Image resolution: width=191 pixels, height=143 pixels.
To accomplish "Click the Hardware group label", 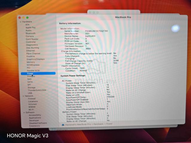I will point(27,22).
